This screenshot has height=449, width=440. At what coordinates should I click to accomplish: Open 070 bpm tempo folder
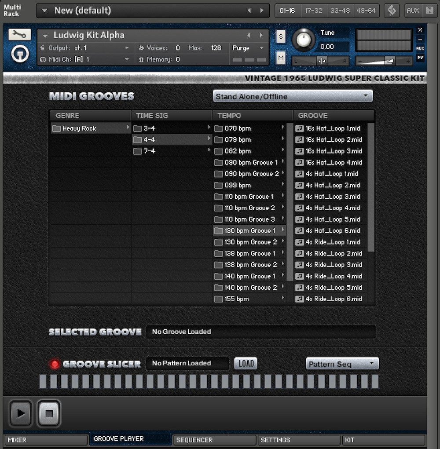249,128
